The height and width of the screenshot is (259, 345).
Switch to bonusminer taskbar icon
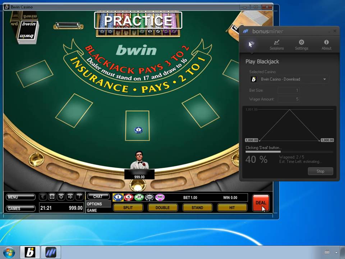point(51,253)
